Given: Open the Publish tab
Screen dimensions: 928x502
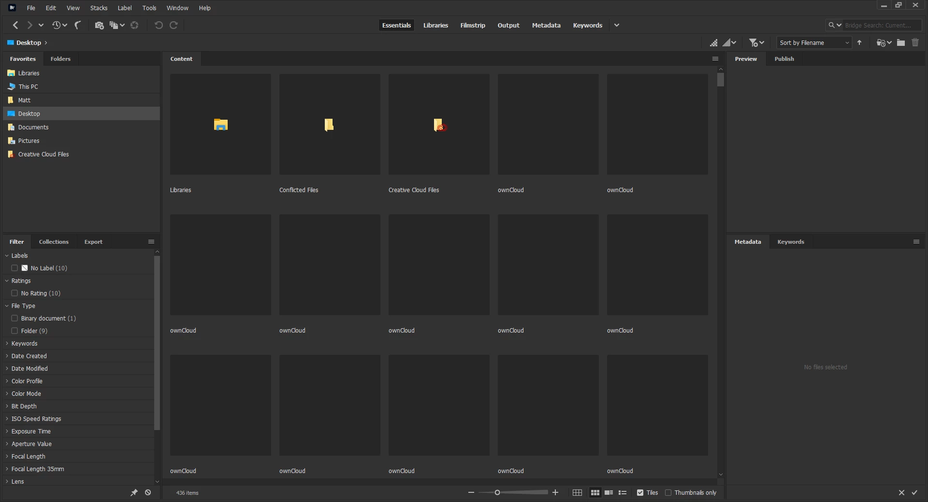Looking at the screenshot, I should coord(784,59).
